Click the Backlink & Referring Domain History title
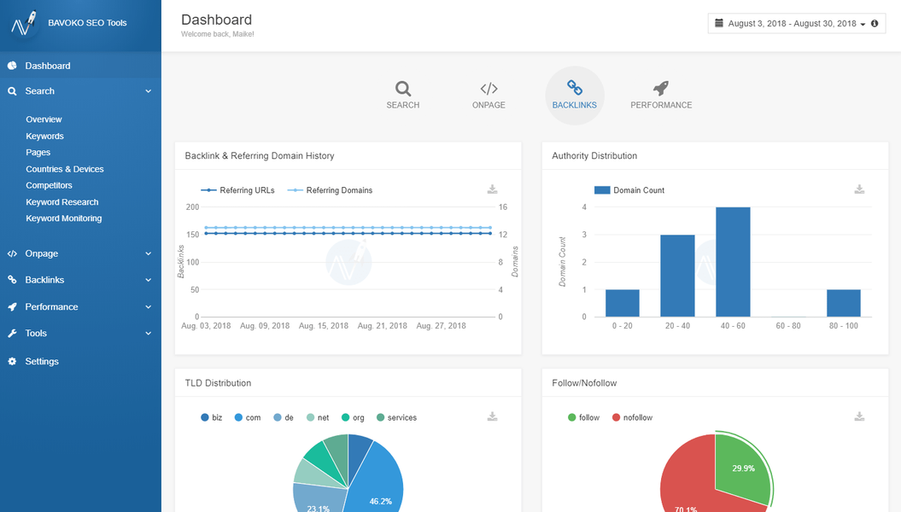 coord(260,155)
